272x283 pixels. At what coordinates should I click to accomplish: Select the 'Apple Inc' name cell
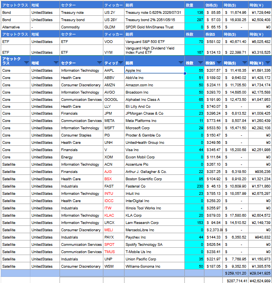pyautogui.click(x=154, y=70)
